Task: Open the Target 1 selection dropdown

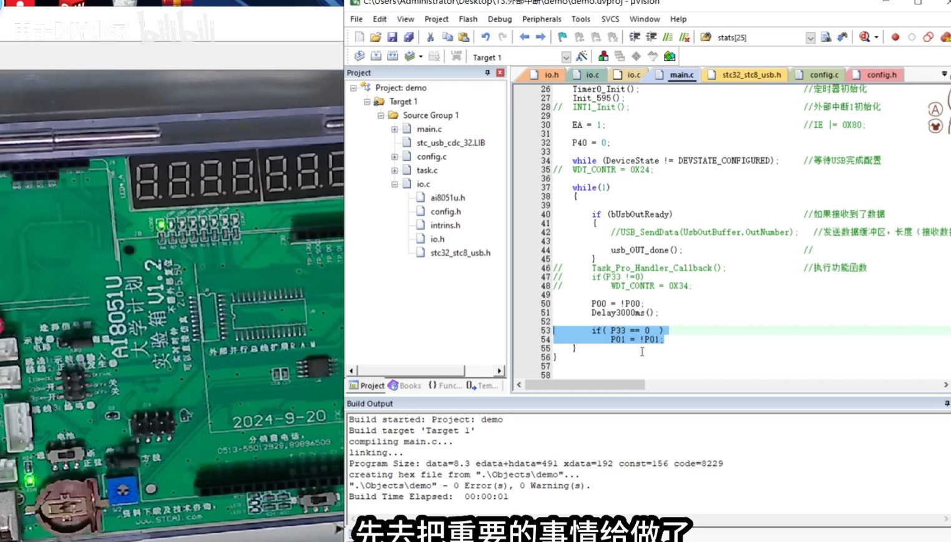Action: tap(565, 56)
